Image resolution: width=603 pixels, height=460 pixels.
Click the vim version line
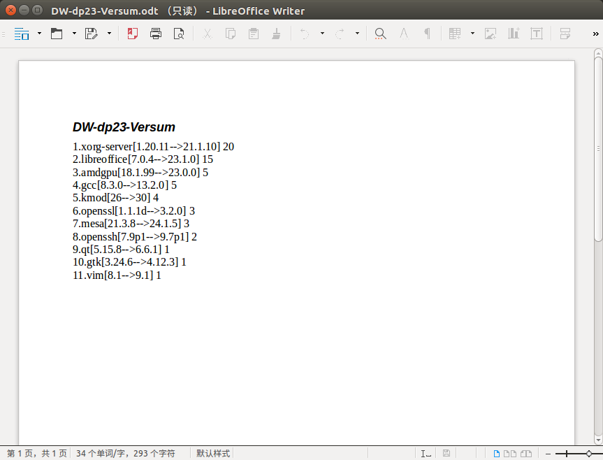(x=117, y=275)
